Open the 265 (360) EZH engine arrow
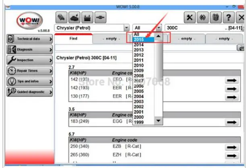Screen dimensions: 247x168 [232, 156]
